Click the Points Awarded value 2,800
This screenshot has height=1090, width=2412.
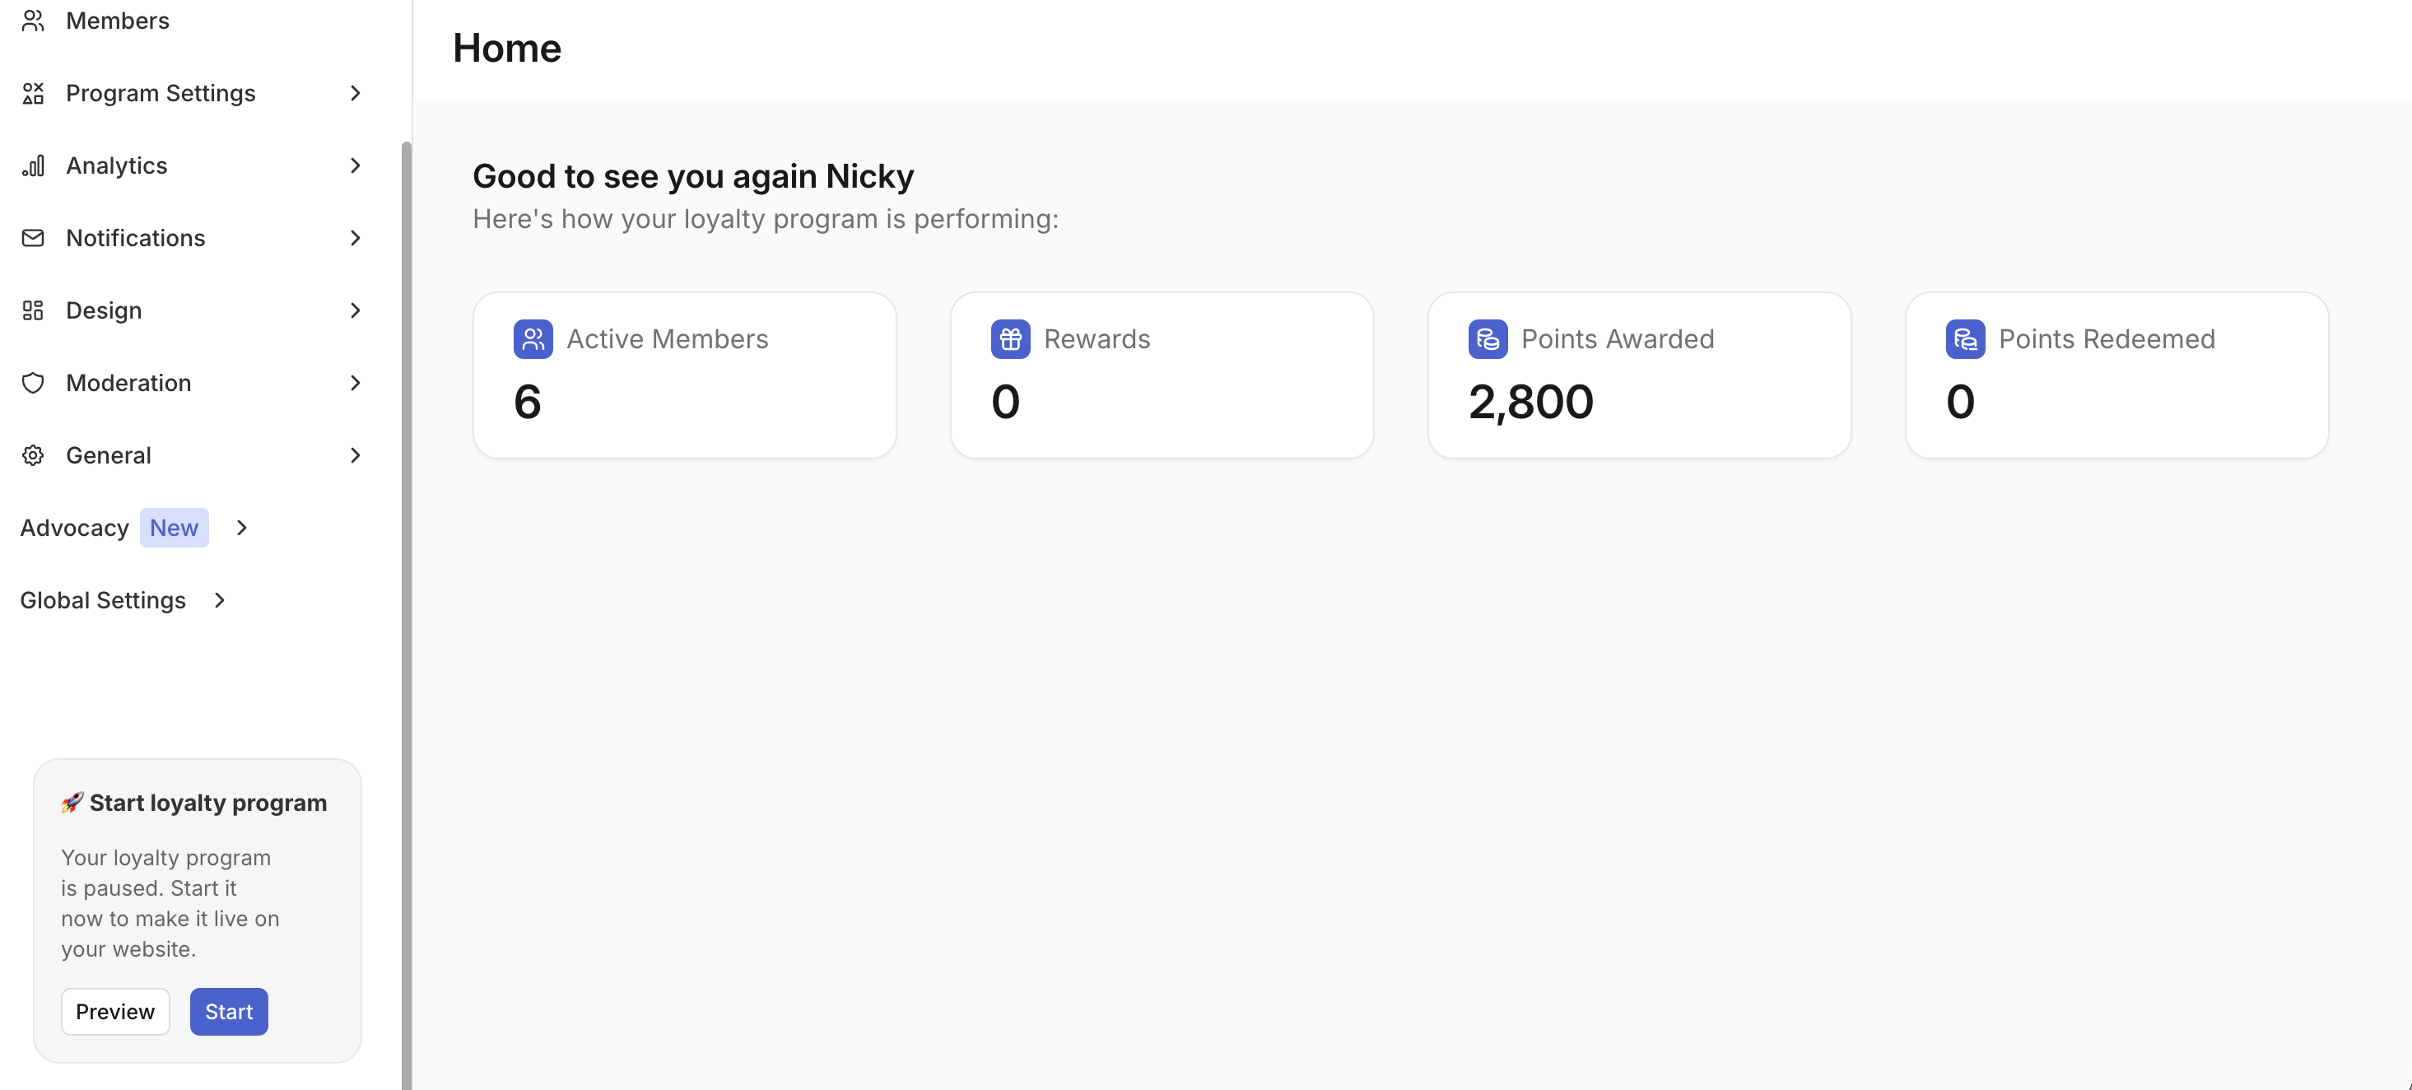pos(1531,403)
